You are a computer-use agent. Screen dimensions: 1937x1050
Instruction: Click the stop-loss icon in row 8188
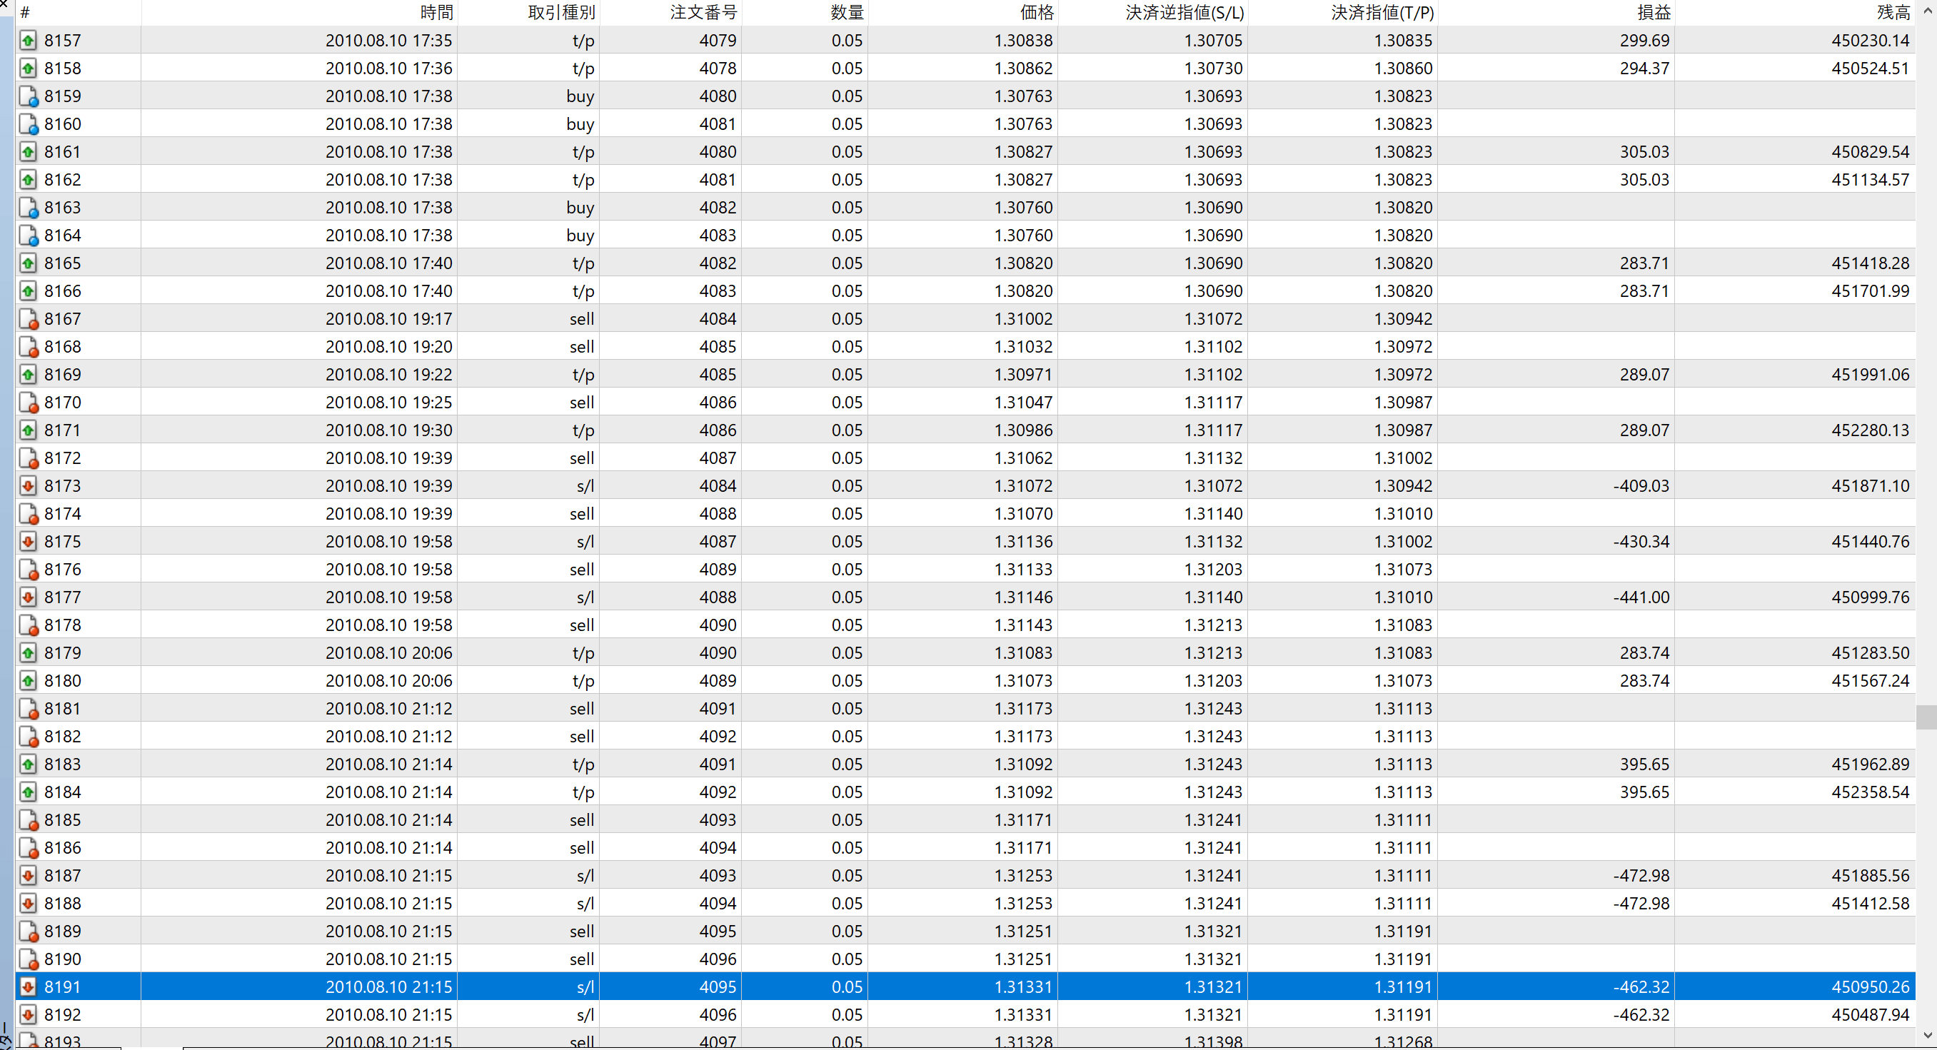pyautogui.click(x=28, y=904)
